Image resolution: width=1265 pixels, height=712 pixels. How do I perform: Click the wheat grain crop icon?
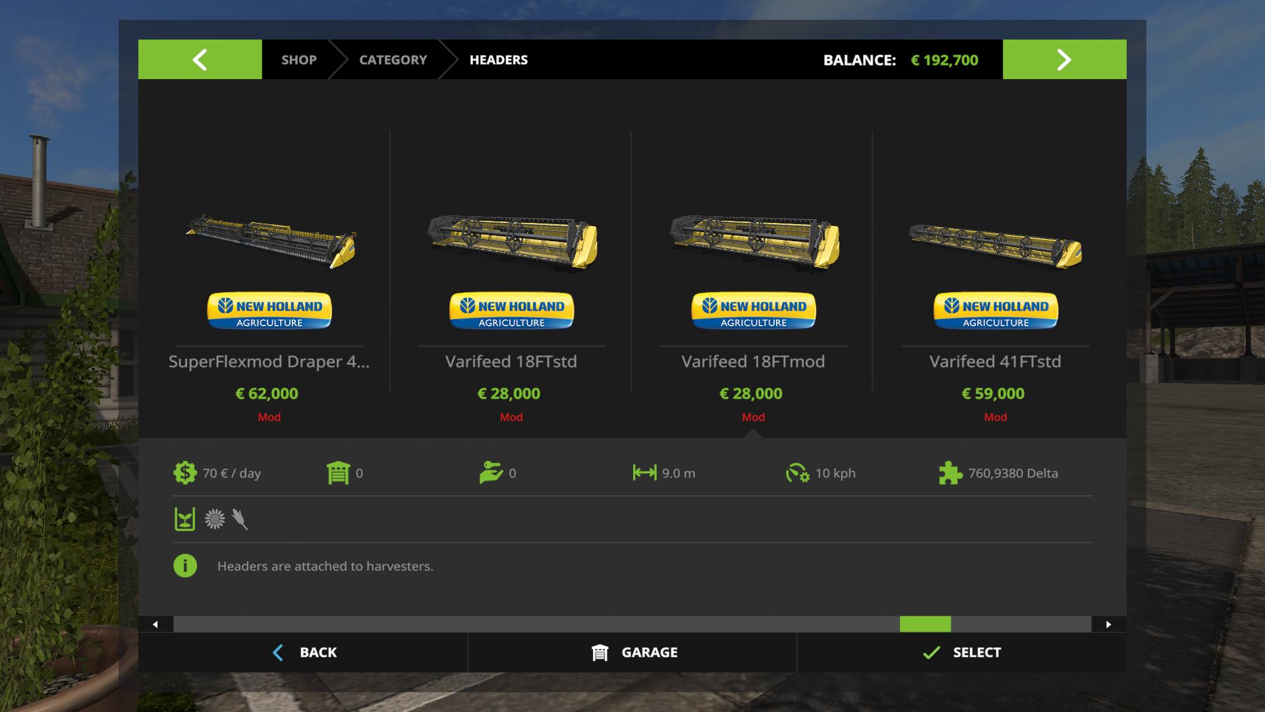(x=240, y=519)
